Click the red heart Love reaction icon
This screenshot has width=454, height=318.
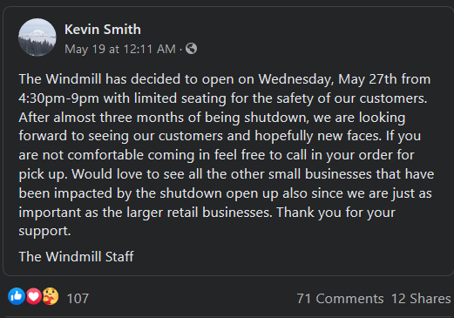[x=34, y=296]
